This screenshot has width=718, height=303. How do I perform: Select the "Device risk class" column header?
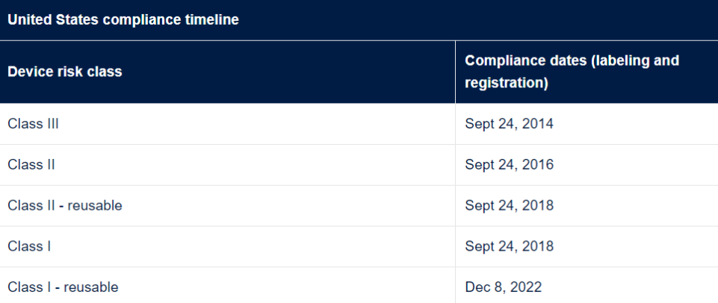[65, 72]
